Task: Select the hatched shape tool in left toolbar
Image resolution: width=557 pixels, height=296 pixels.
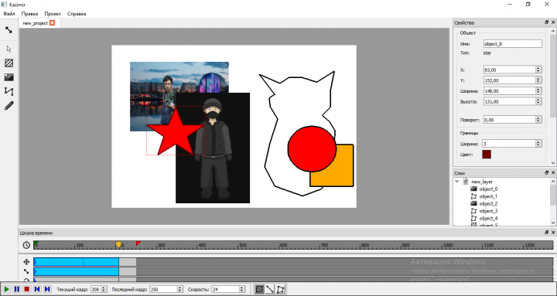Action: click(x=9, y=63)
